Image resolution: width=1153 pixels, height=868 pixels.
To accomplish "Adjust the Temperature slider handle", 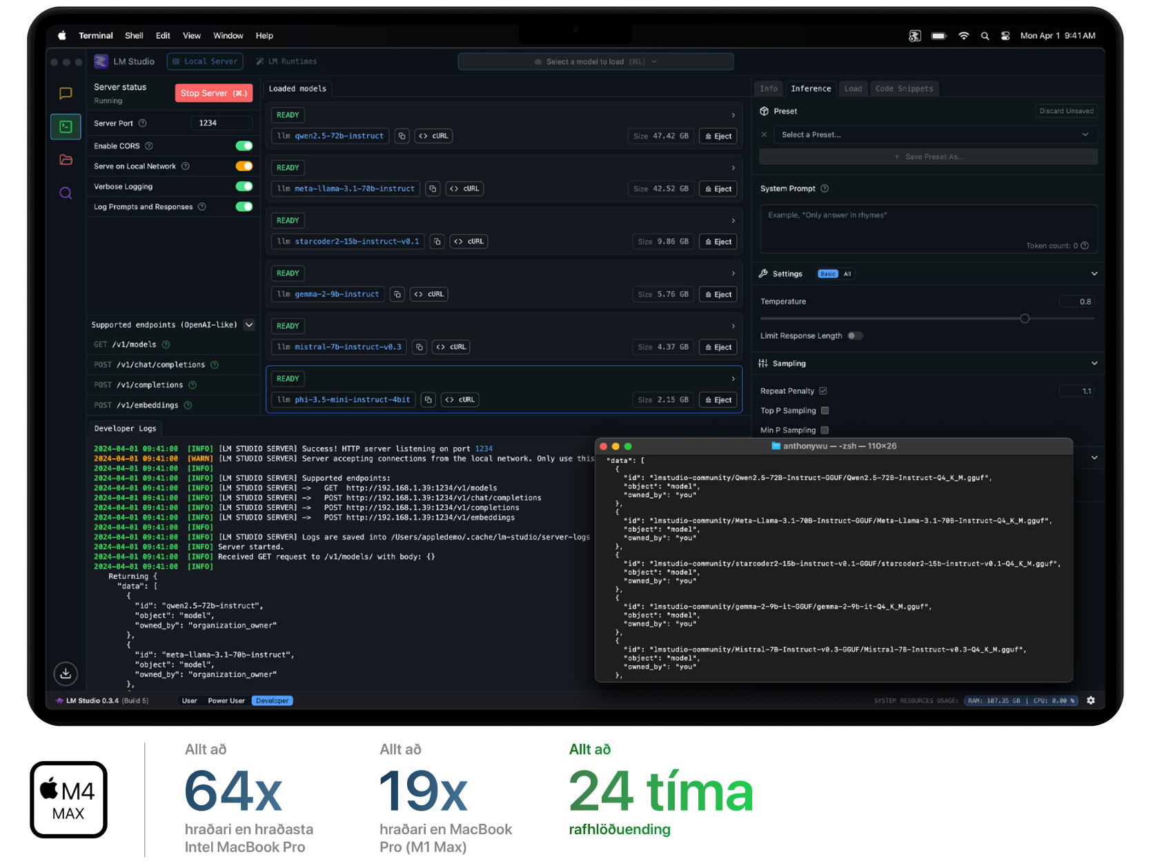I will click(1025, 319).
